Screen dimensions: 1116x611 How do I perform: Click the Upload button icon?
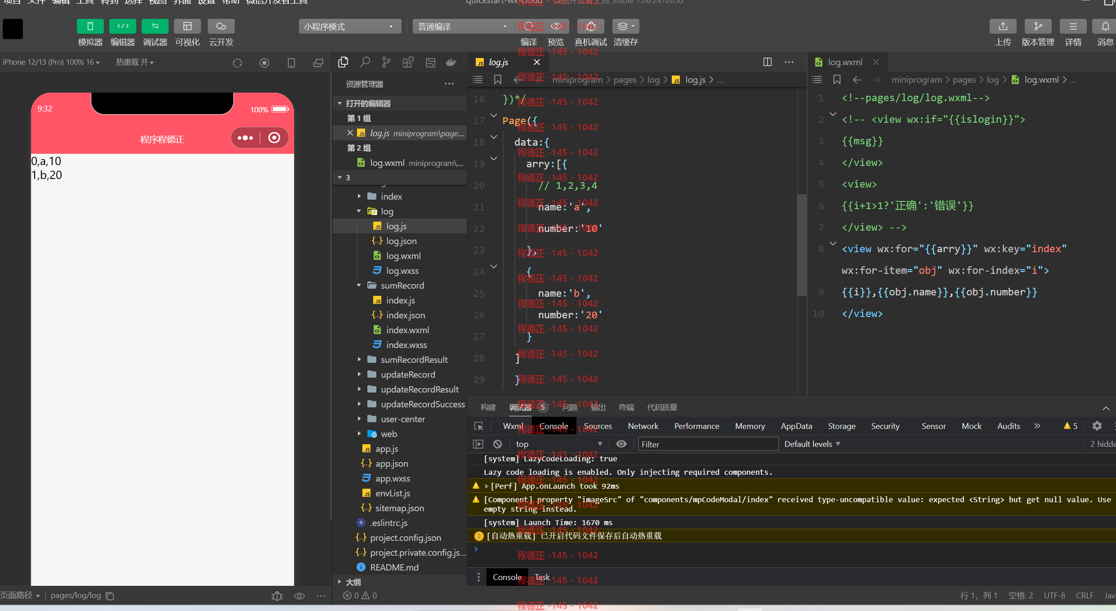(1003, 27)
